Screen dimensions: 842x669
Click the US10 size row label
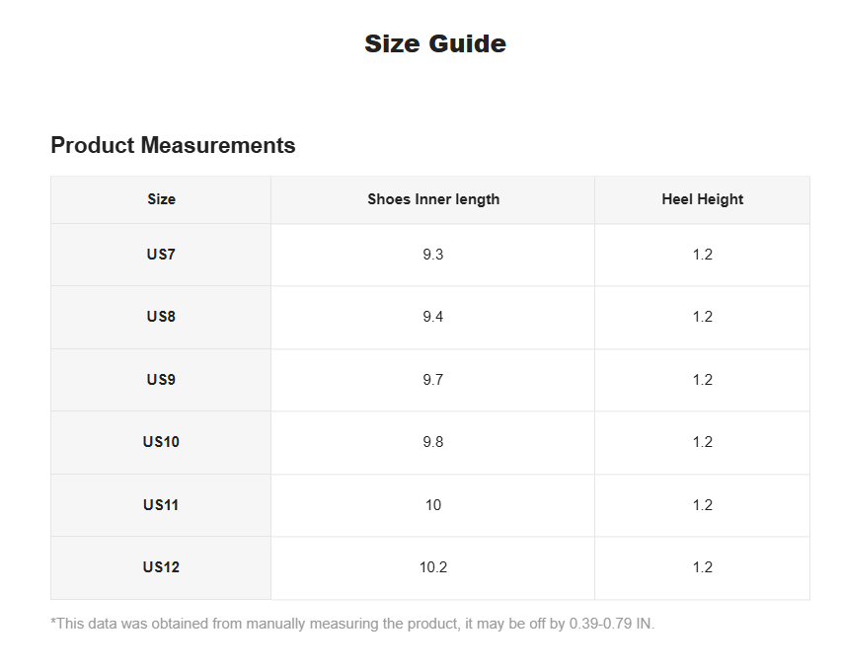coord(161,442)
